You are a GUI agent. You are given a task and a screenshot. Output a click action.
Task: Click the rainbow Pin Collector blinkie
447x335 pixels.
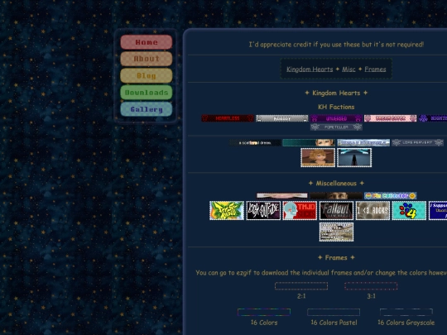390,196
